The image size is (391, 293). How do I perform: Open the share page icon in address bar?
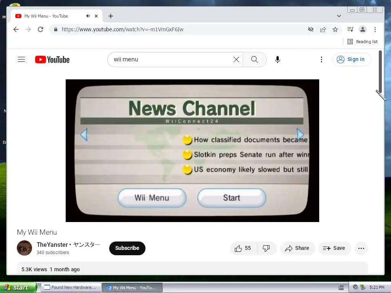pos(323,29)
